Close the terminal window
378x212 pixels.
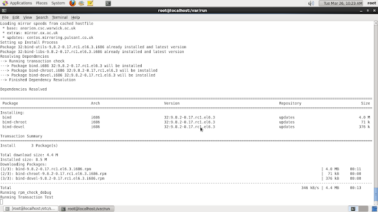pos(374,11)
